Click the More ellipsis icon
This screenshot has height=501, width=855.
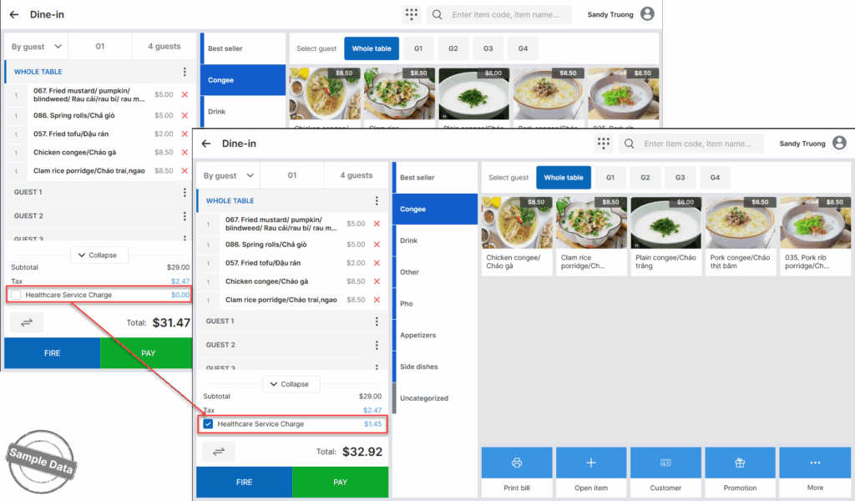[x=815, y=463]
